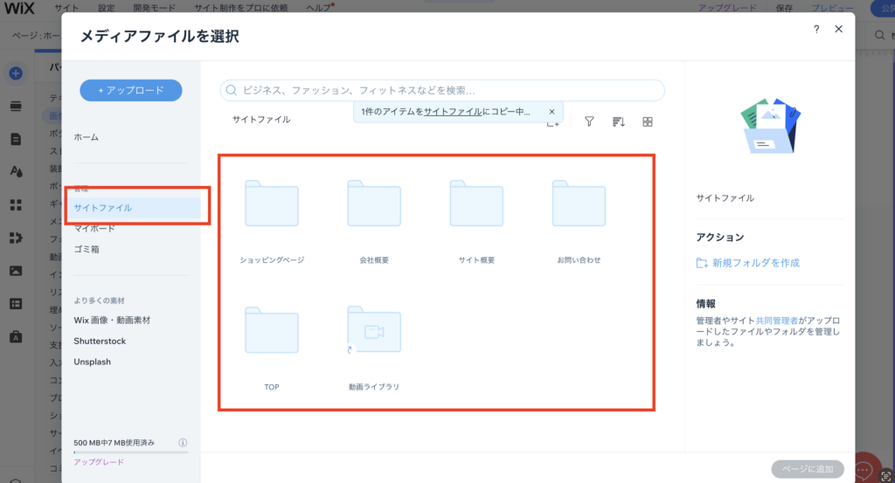895x483 pixels.
Task: Select サイトファイル in the sidebar
Action: coord(134,208)
